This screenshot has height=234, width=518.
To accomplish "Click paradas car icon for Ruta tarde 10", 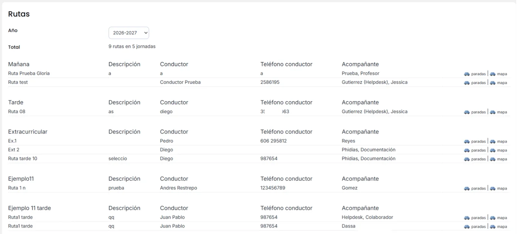I will point(467,159).
